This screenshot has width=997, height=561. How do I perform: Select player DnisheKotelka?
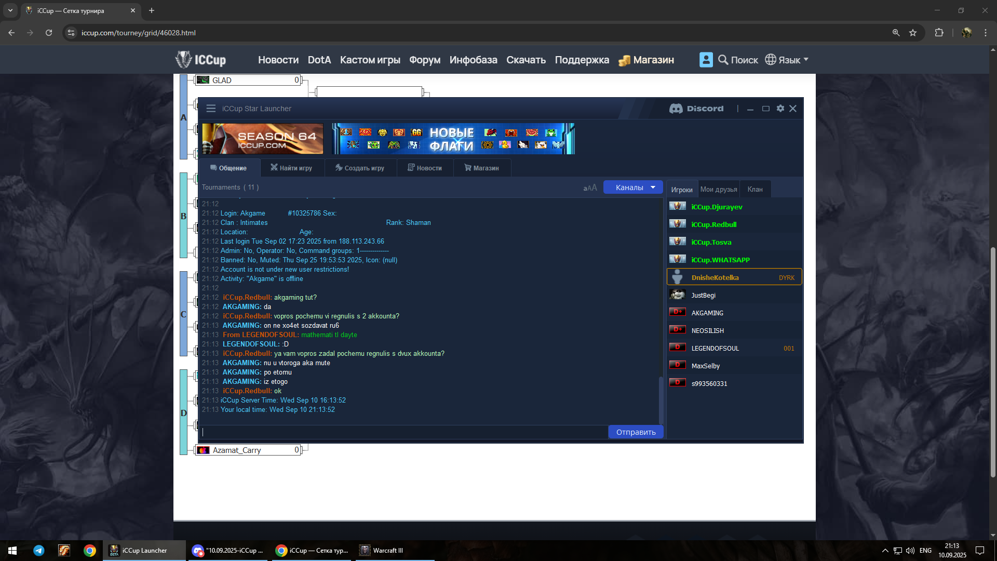(x=734, y=277)
